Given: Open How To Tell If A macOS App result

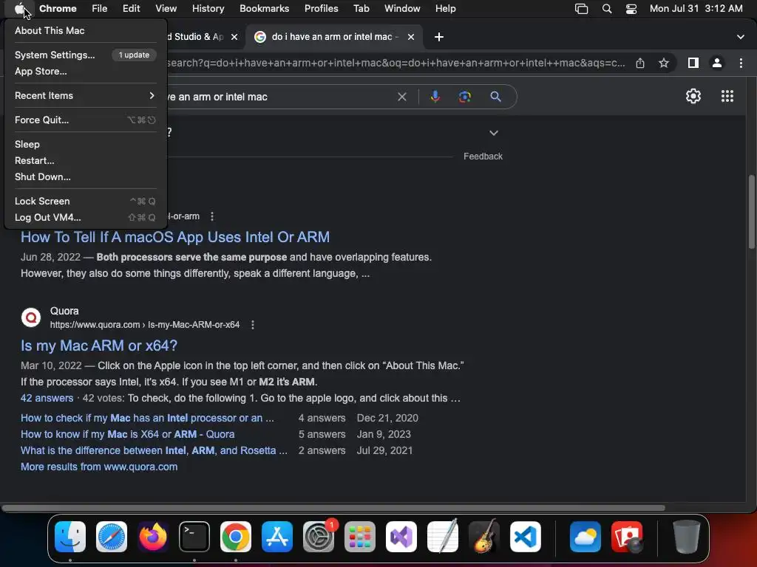Looking at the screenshot, I should point(175,237).
